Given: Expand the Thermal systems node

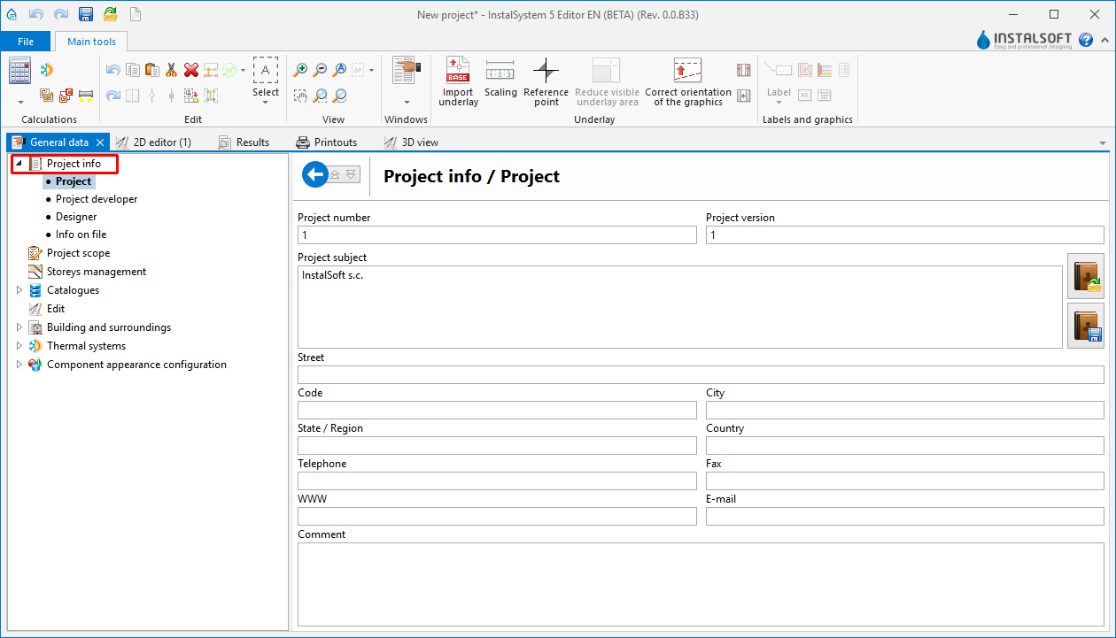Looking at the screenshot, I should coord(19,346).
